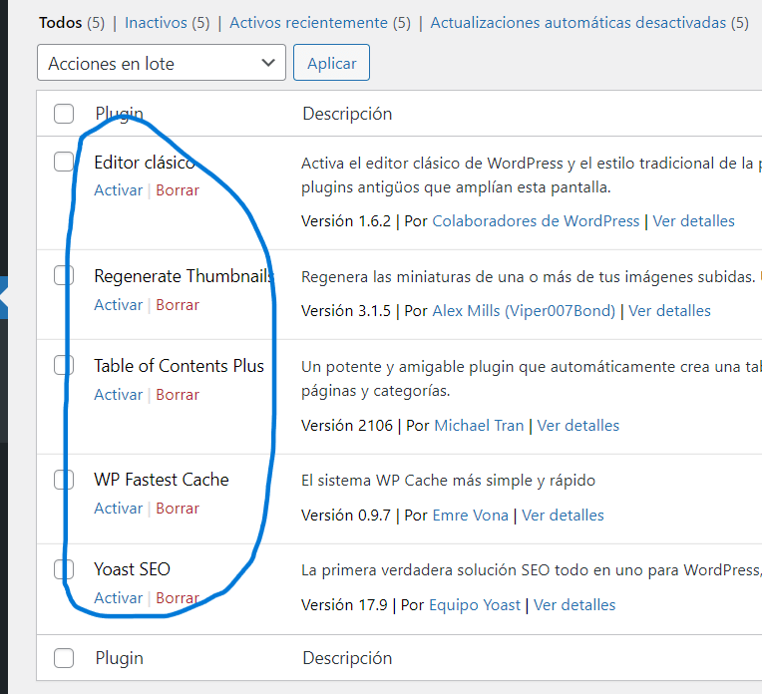
Task: Tick the select-all checkbox in header
Action: click(x=64, y=114)
